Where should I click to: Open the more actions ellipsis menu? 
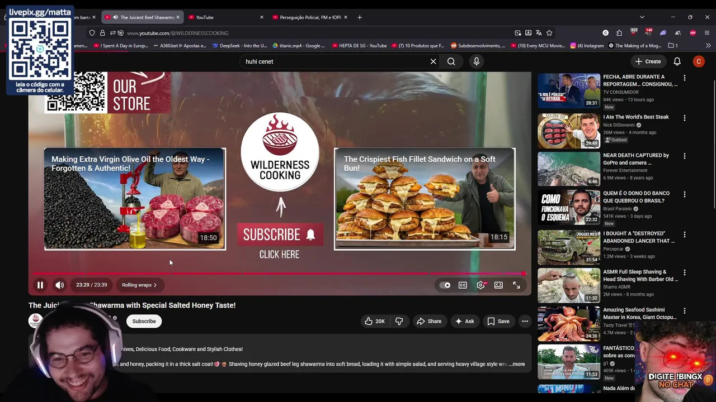coord(525,321)
